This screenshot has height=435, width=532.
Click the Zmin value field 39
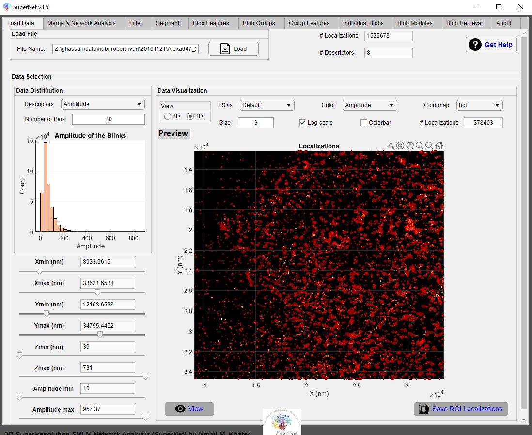108,347
